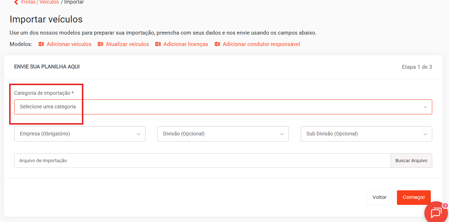Download the Atualizar veículos template
Viewport: 449px width, 222px height.
coord(127,44)
